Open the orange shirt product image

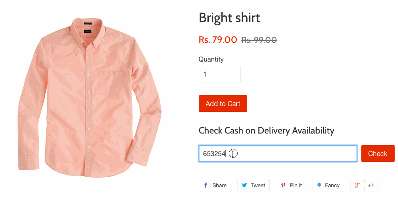coord(89,95)
